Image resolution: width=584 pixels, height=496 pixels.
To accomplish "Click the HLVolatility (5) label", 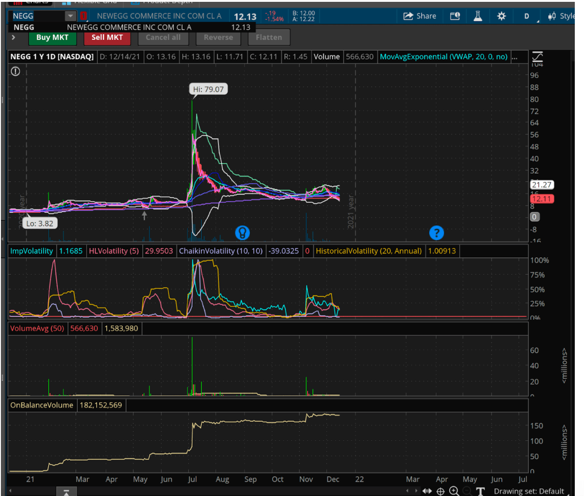I will (114, 251).
